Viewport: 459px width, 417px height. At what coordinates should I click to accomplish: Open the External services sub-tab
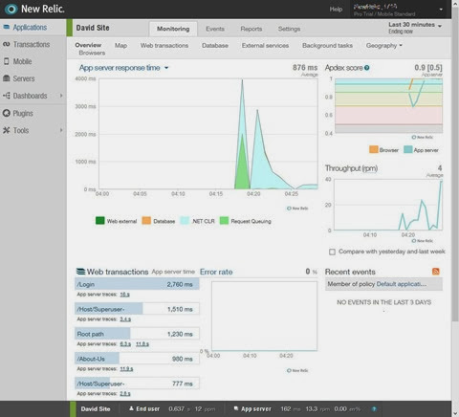click(x=265, y=46)
